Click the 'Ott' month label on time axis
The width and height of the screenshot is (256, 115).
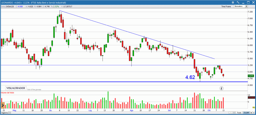click(209, 110)
